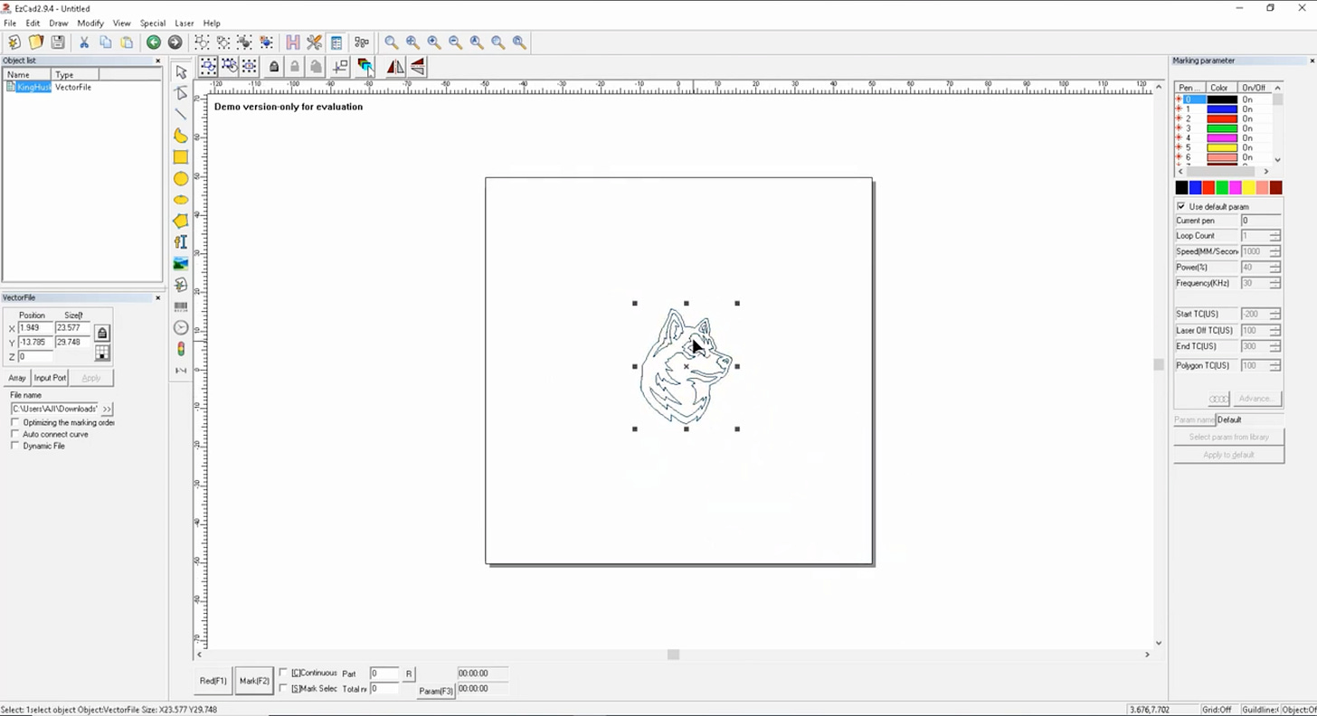1317x716 pixels.
Task: Open the Laser menu
Action: (x=183, y=24)
